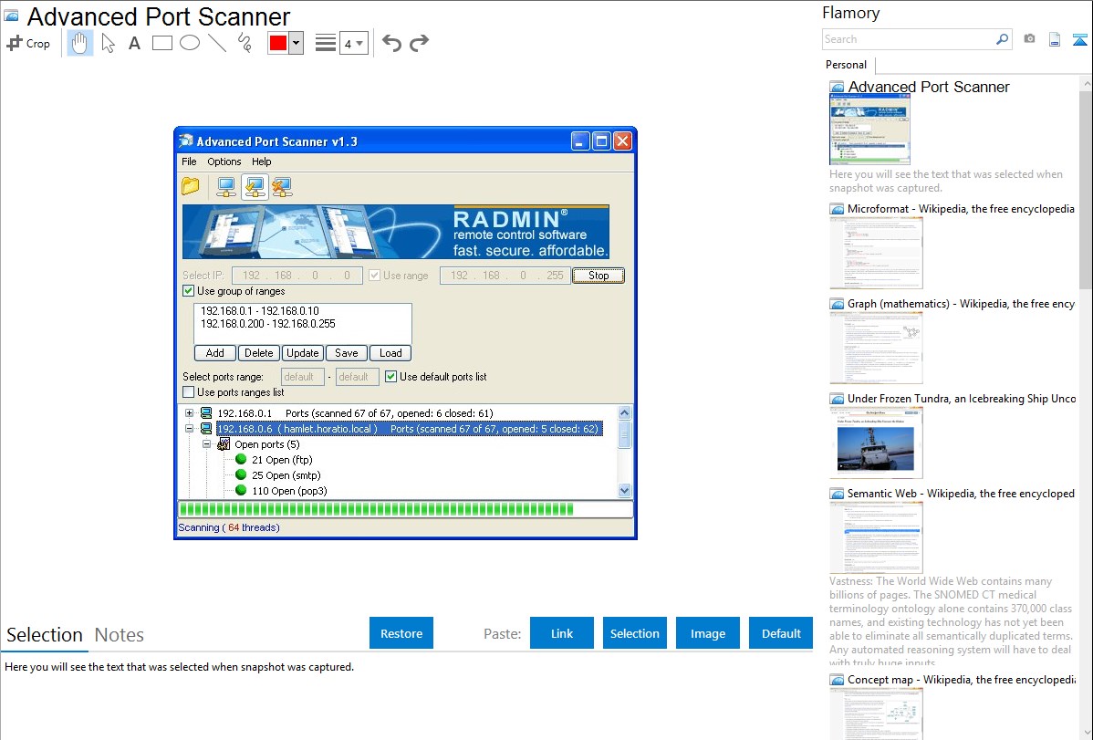Open the File menu in Port Scanner
The height and width of the screenshot is (740, 1093).
pos(189,162)
